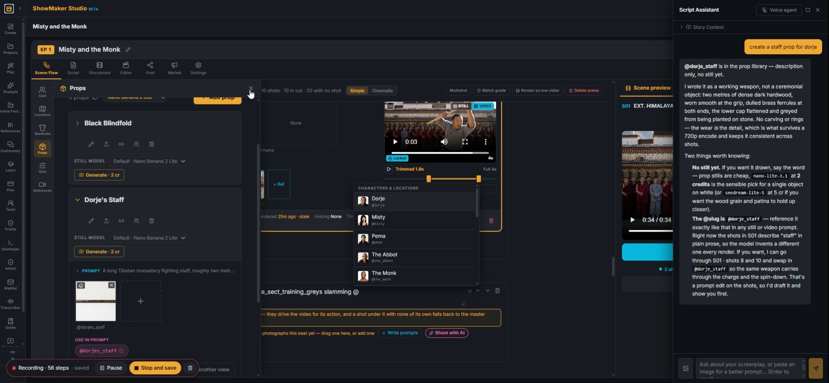829x383 pixels.
Task: Collapse the Dorje's Staff prop
Action: click(x=78, y=200)
